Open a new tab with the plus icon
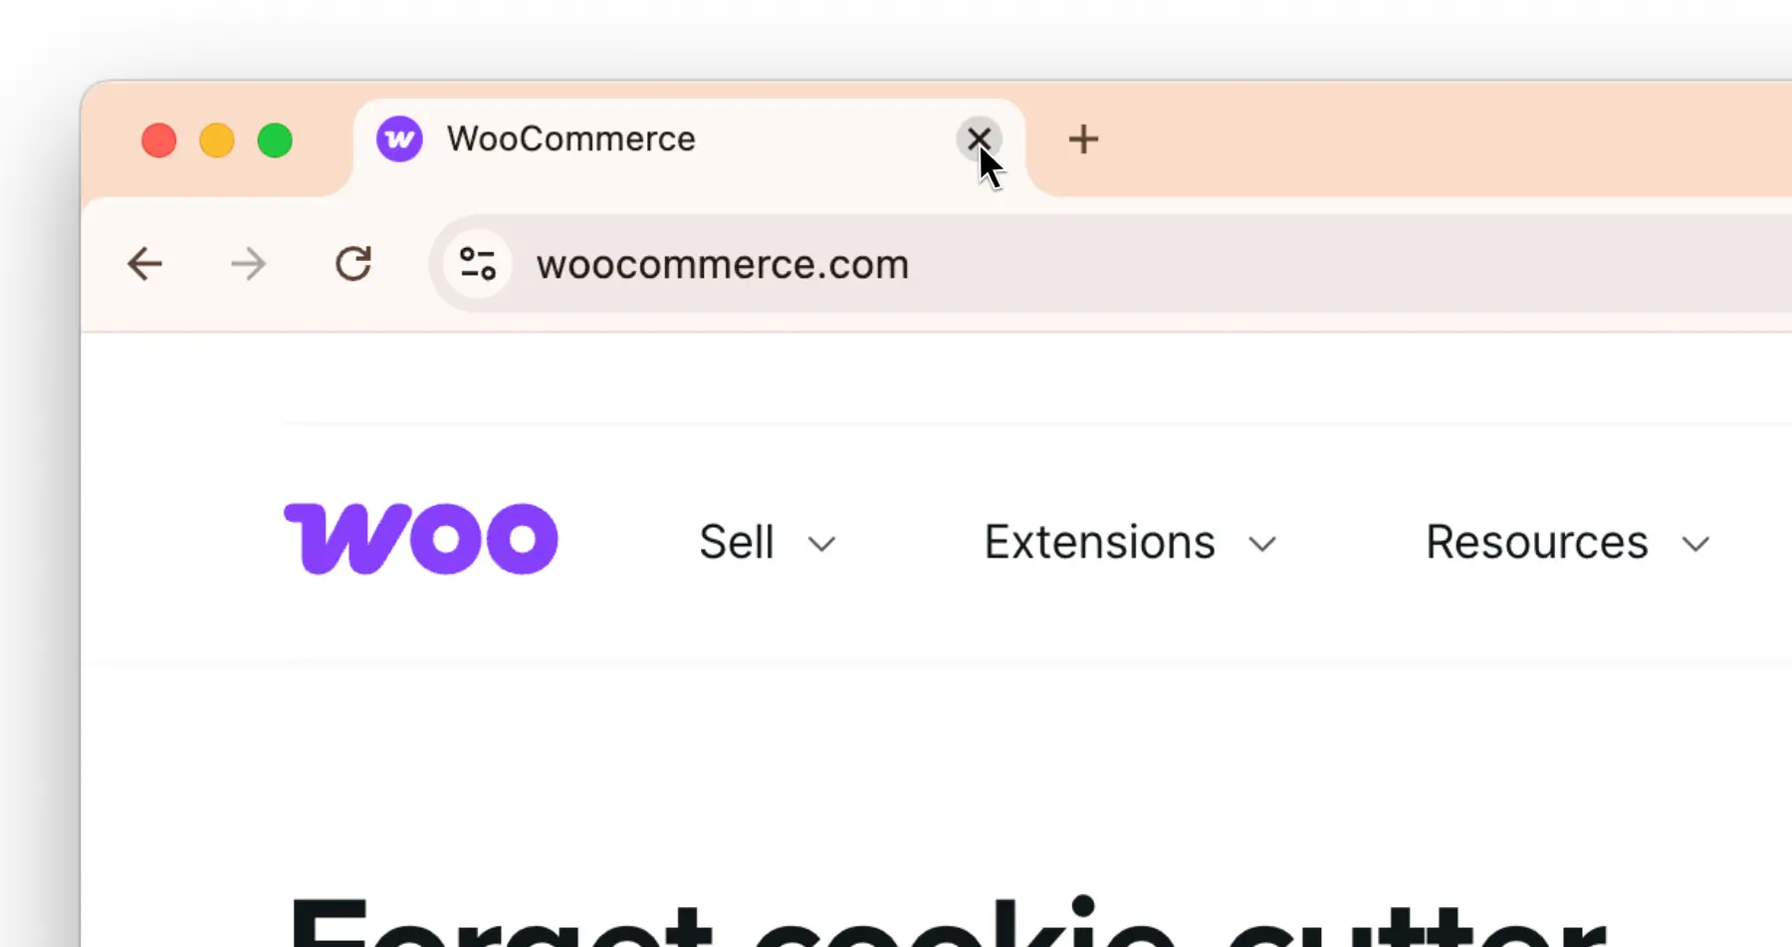This screenshot has width=1792, height=947. click(x=1083, y=139)
